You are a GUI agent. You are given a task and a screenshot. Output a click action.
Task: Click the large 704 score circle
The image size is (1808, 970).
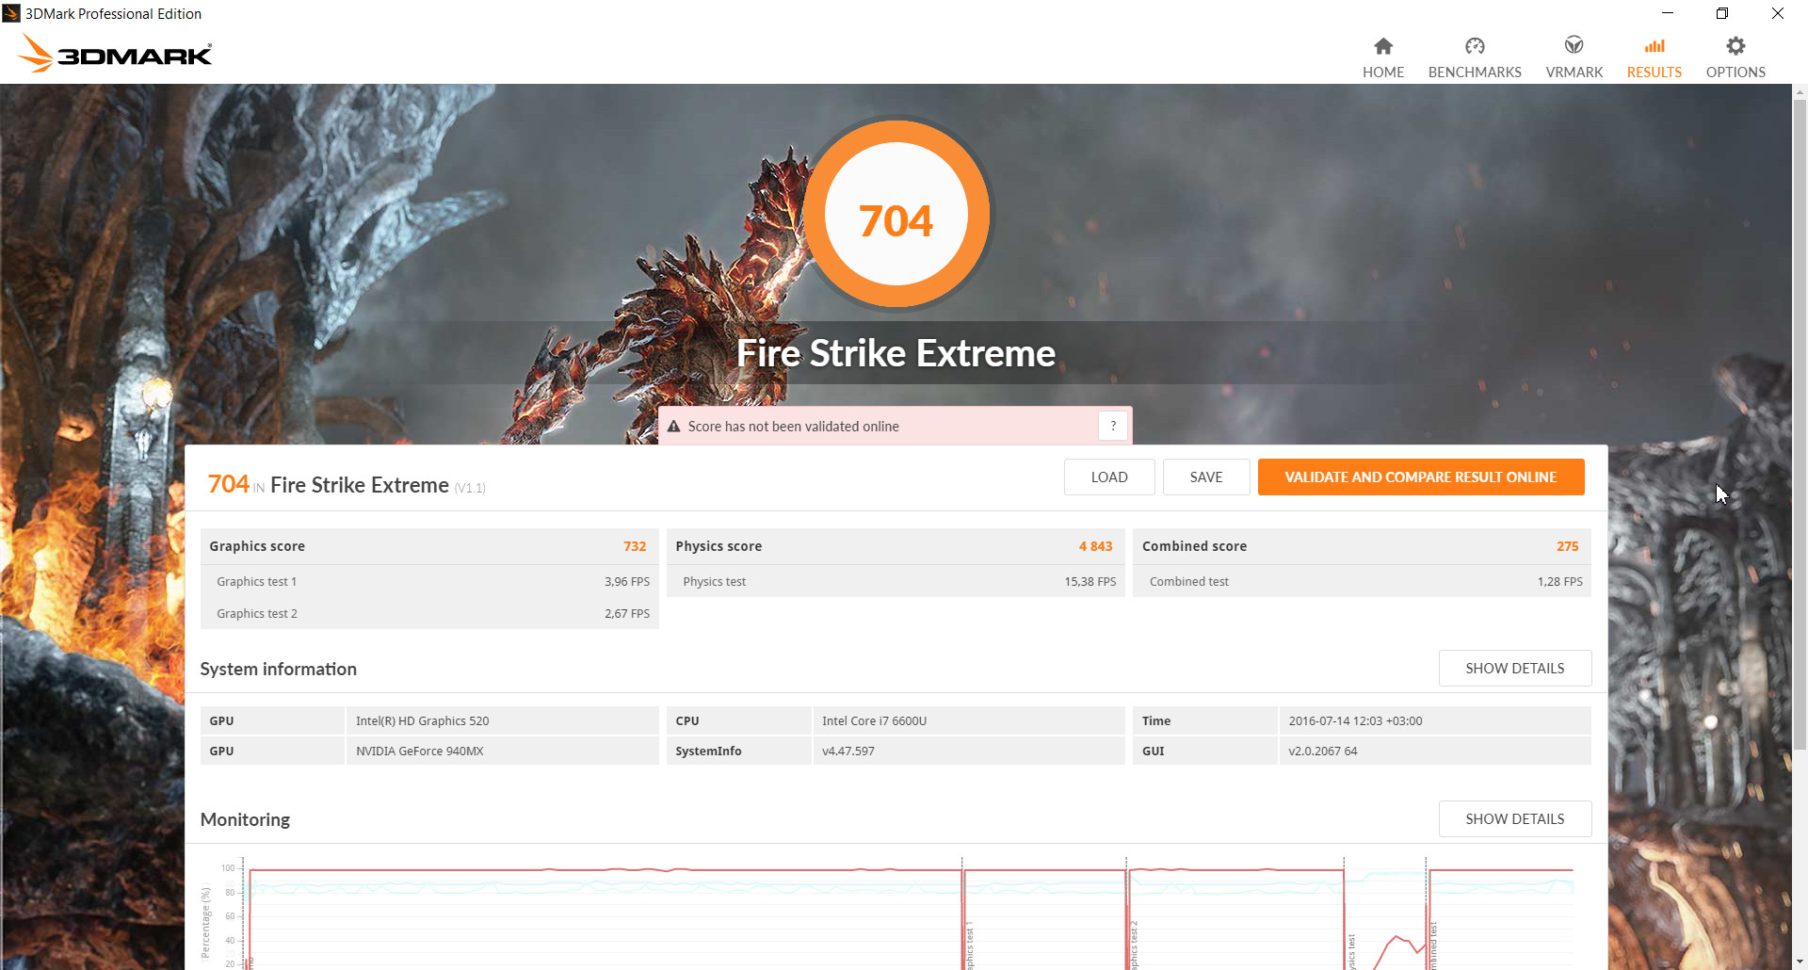(896, 215)
